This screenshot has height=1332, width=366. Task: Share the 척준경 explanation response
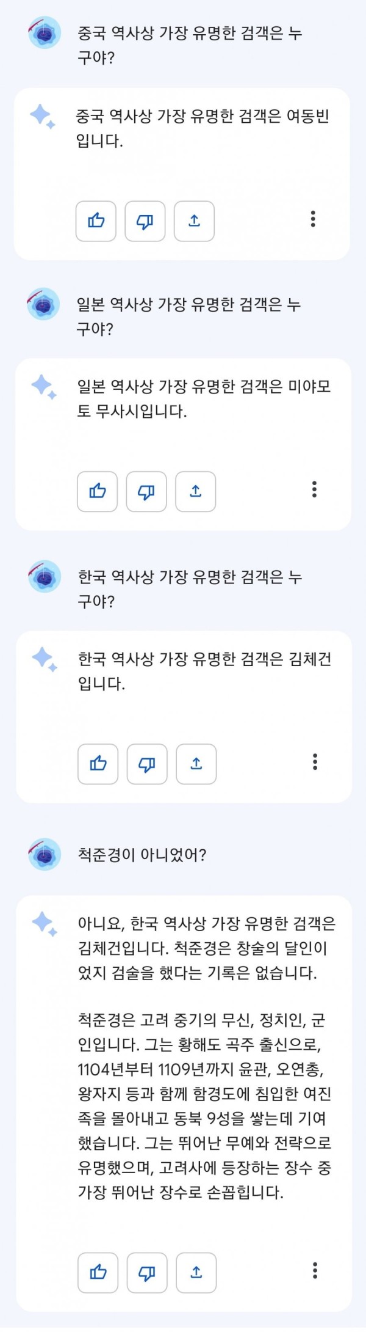point(196,1273)
